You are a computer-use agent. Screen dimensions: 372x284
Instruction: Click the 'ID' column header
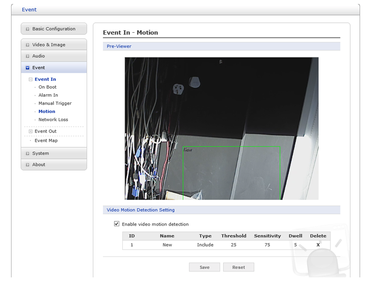click(132, 236)
